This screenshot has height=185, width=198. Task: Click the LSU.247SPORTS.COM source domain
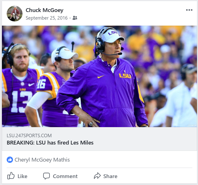[29, 136]
